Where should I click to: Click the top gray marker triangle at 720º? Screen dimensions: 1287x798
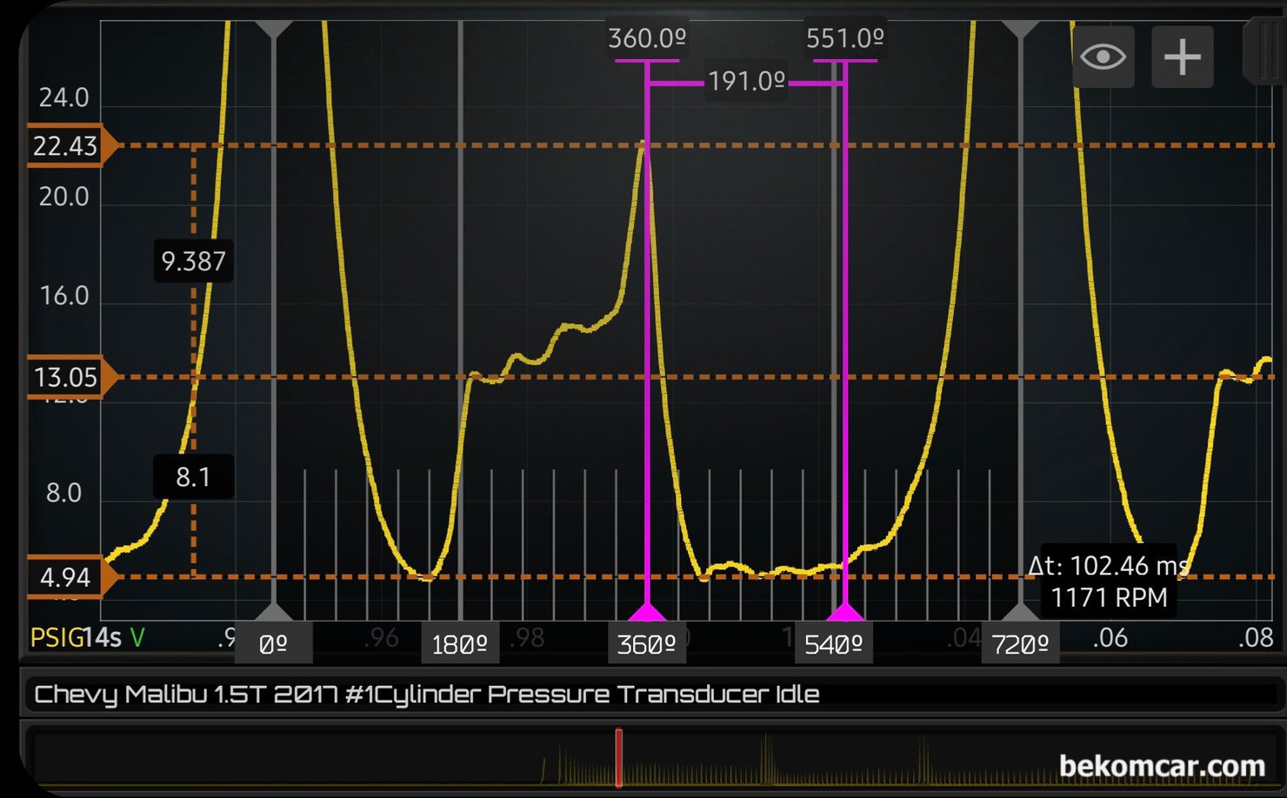[x=1020, y=29]
